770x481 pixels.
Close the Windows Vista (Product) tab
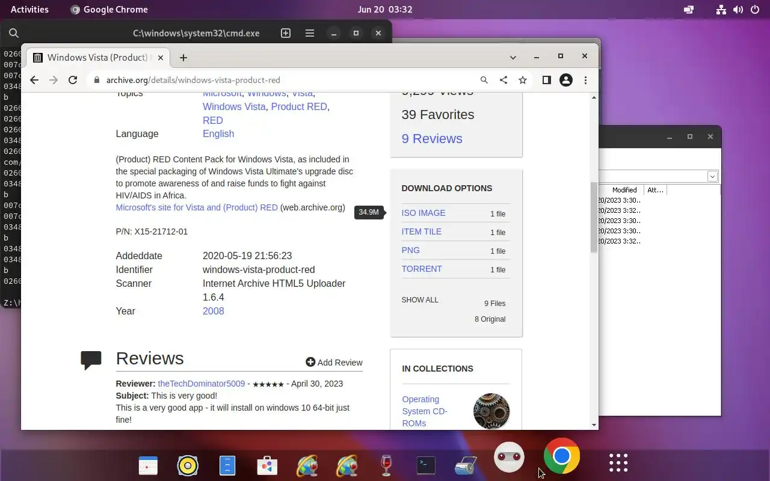tap(161, 58)
